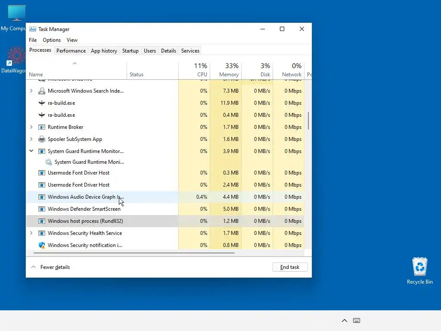Viewport: 441px width, 331px height.
Task: Select the Windows Defender SmartScreen row name
Action: (x=84, y=209)
